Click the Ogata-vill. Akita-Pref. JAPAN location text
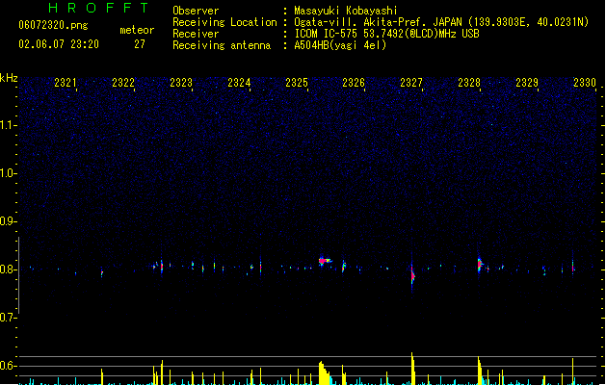The image size is (606, 385). (x=441, y=22)
